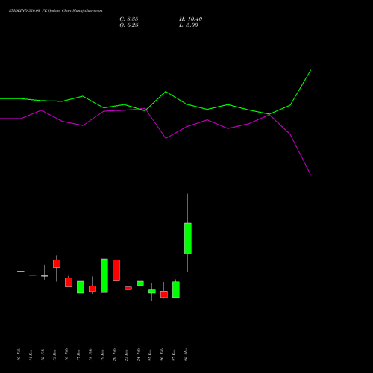This screenshot has width=373, height=373.
Task: Click the red candle above 13 Feb
Action: coord(57,263)
